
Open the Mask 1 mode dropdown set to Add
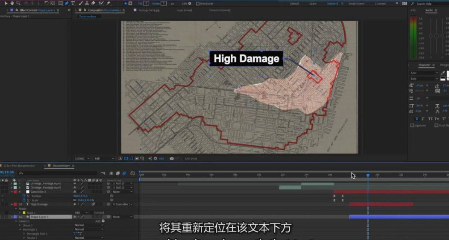coord(81,213)
